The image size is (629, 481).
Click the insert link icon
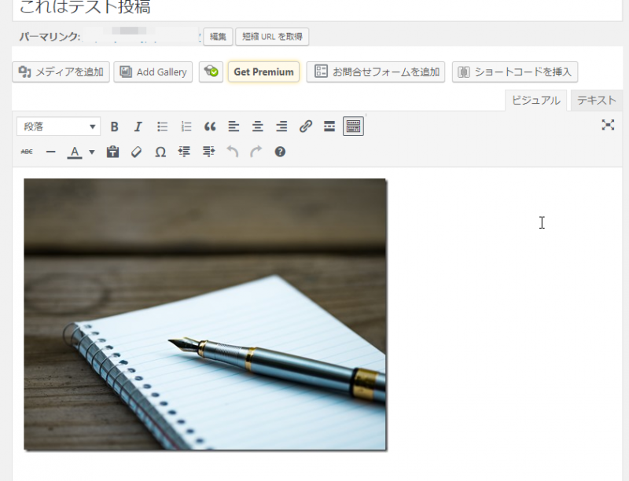306,127
